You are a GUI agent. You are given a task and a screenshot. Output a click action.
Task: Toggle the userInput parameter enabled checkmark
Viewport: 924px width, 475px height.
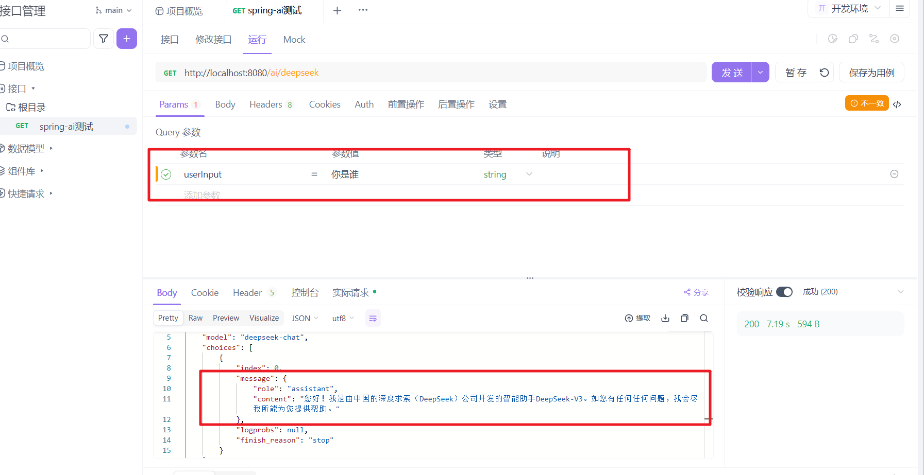click(166, 174)
